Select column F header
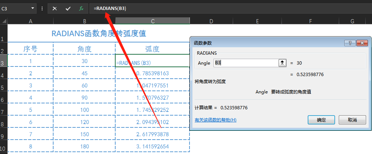The height and width of the screenshot is (154, 372). tap(310, 21)
